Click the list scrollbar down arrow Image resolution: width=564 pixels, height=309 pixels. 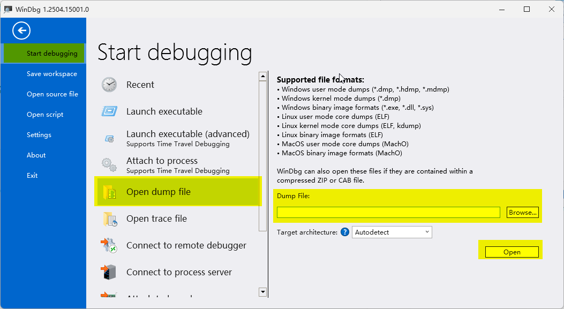(x=262, y=292)
